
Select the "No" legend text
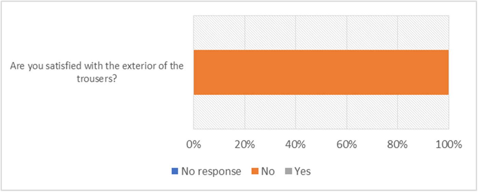(268, 171)
